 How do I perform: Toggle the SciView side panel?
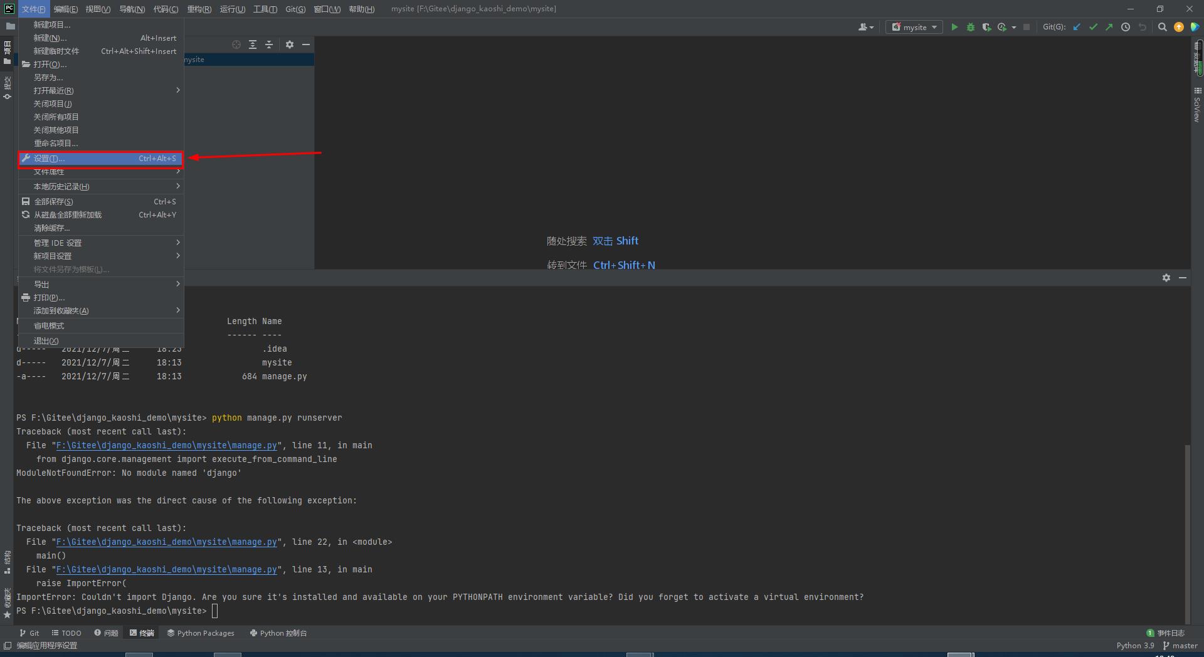(x=1197, y=105)
